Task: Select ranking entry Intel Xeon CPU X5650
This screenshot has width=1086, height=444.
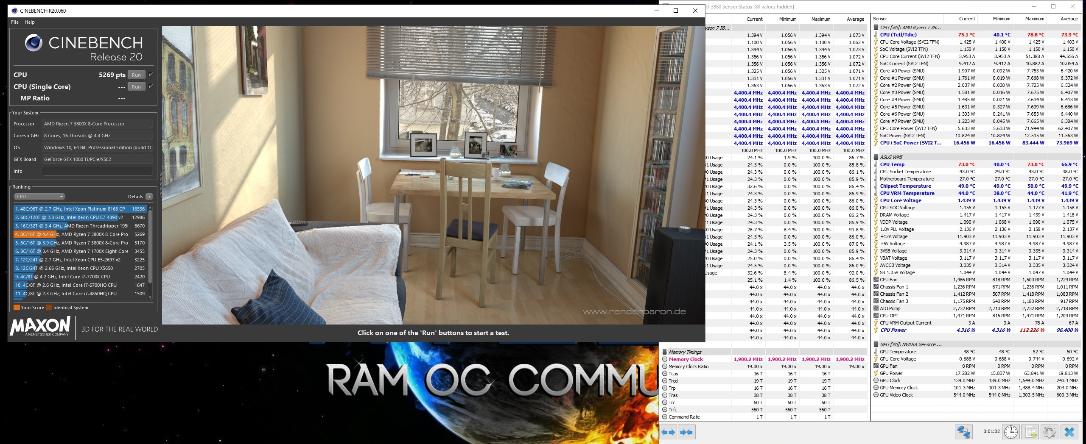Action: [x=80, y=268]
